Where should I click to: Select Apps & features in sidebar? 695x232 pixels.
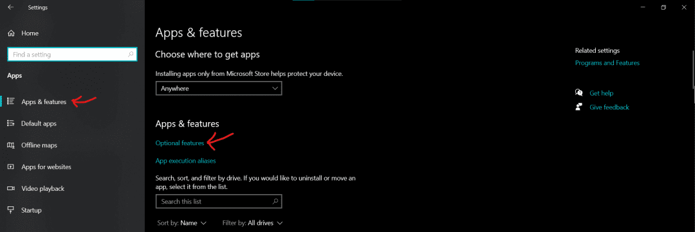[44, 102]
